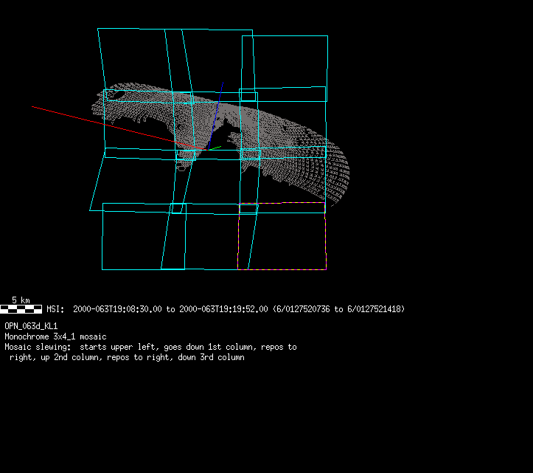Click the "MSI:" instrument label
The height and width of the screenshot is (473, 533).
point(55,309)
